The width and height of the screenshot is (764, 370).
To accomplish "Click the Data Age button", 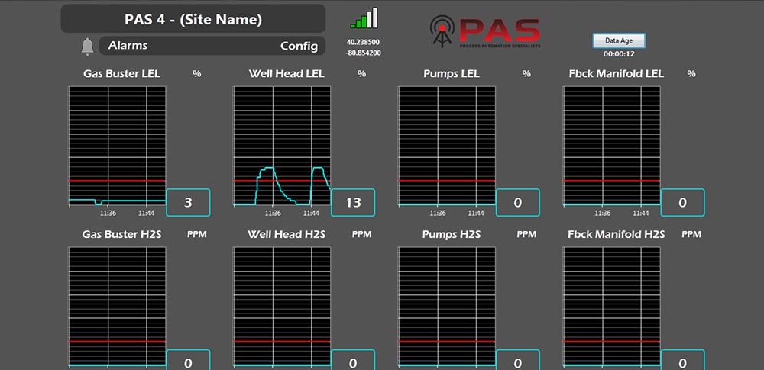I will [619, 41].
